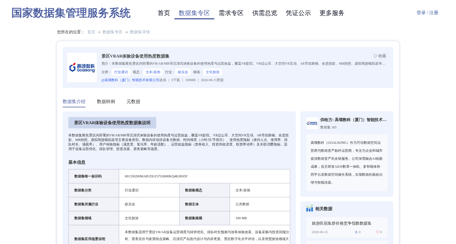Click the 相关数据 bar chart icon

pos(310,208)
